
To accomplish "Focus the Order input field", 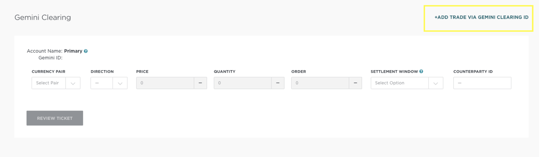I will point(320,83).
